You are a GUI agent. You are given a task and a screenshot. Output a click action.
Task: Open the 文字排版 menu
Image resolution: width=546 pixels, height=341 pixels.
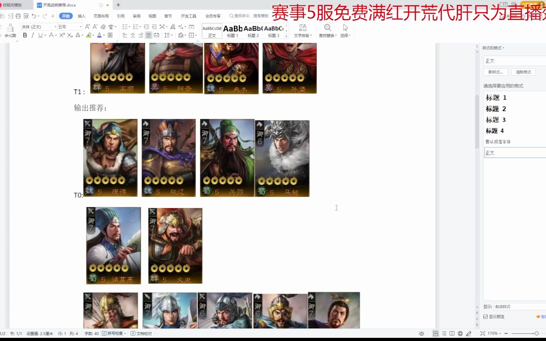tap(303, 31)
